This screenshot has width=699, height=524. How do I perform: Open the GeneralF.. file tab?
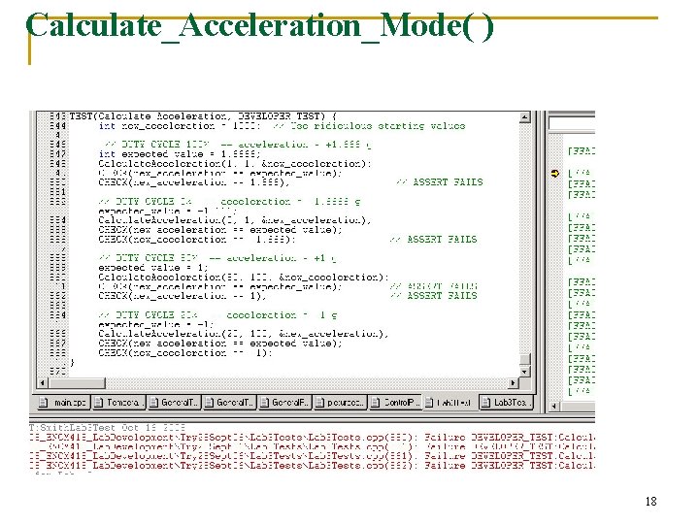tap(284, 403)
